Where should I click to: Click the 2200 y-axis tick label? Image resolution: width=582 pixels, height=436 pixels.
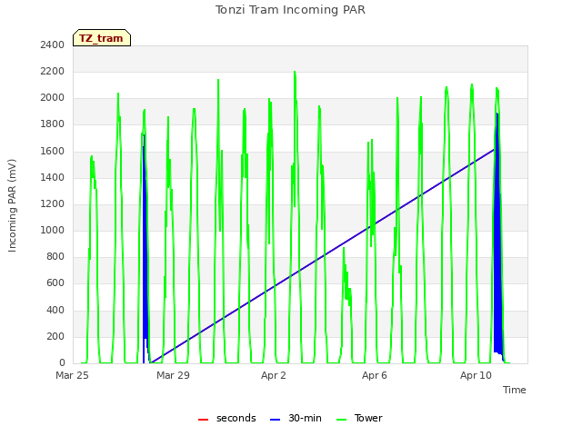click(53, 71)
